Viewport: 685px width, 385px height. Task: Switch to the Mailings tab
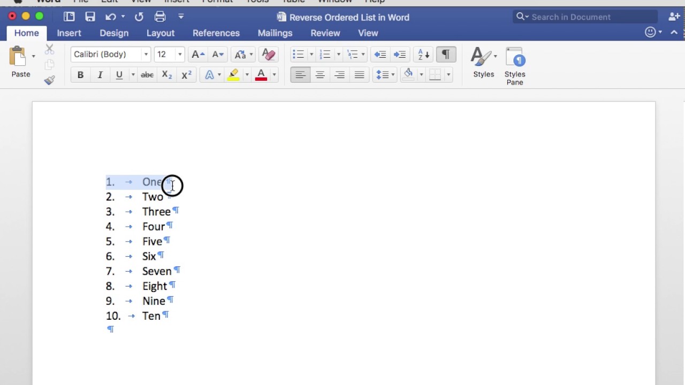coord(275,33)
